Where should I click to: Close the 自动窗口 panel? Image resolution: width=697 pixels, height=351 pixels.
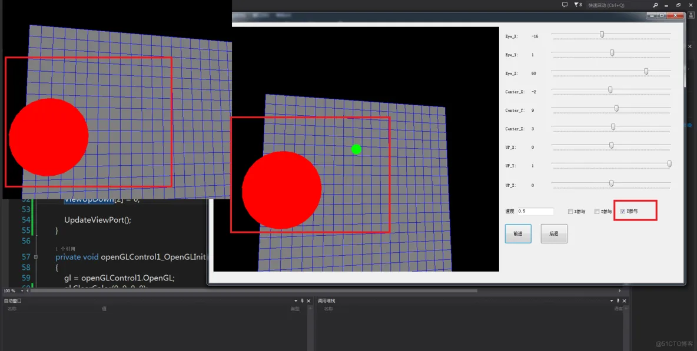tap(308, 301)
